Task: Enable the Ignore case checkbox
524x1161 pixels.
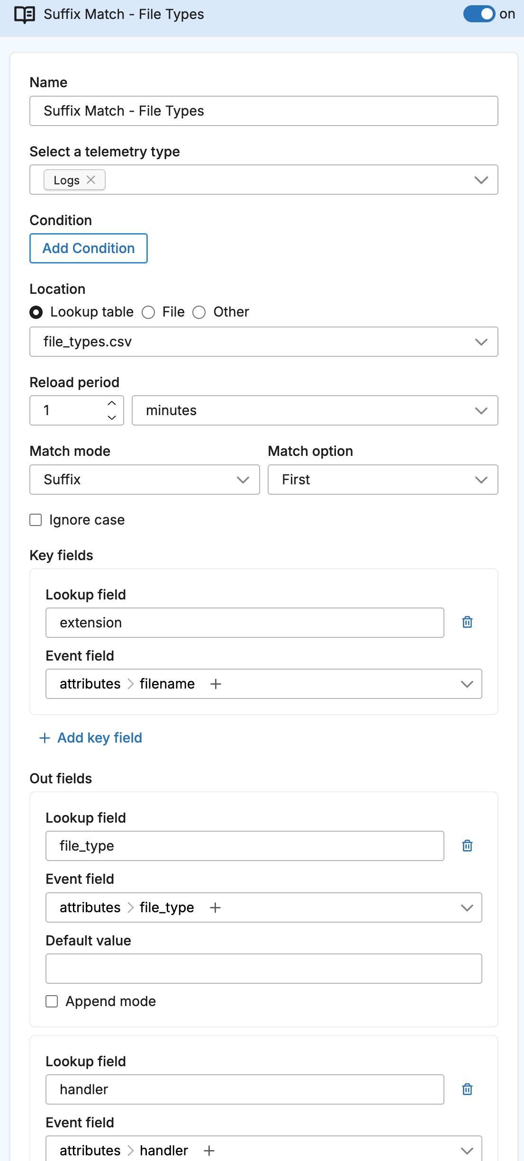Action: click(36, 520)
